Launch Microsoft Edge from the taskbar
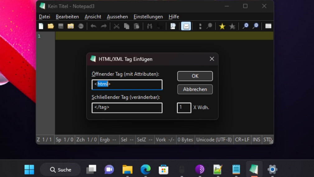This screenshot has width=314, height=177. 145,170
